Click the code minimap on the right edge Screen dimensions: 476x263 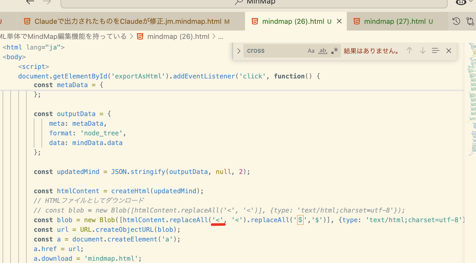point(472,100)
